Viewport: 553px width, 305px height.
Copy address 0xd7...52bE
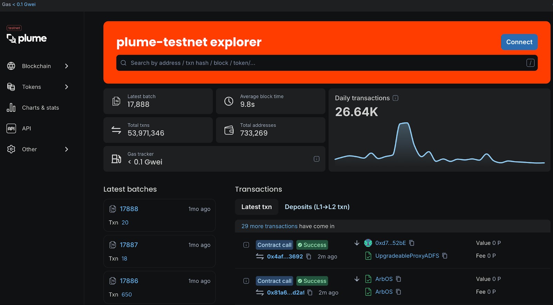coord(412,243)
